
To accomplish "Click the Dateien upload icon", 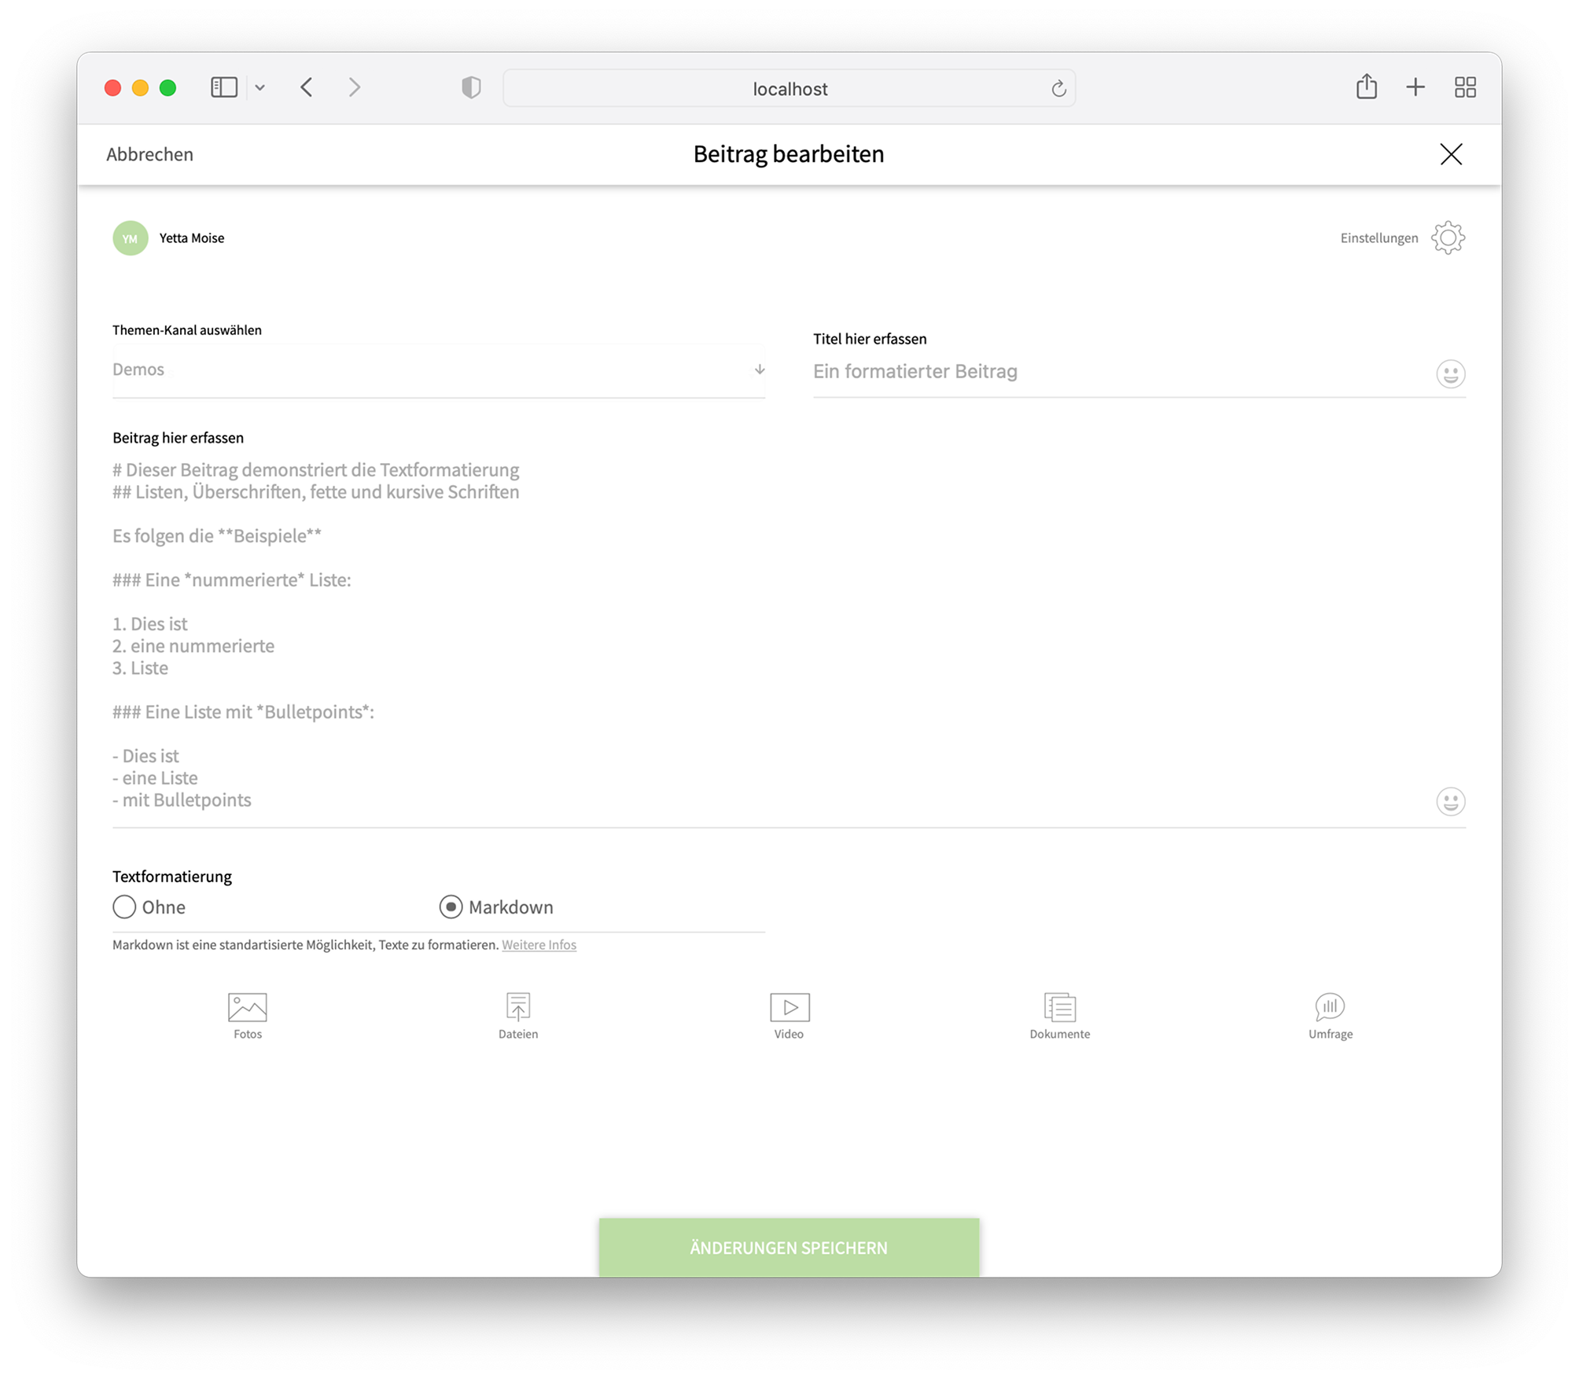I will [x=518, y=1007].
